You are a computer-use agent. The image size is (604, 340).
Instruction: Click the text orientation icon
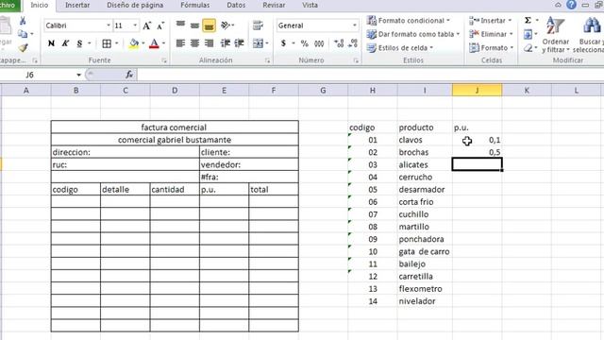(226, 25)
